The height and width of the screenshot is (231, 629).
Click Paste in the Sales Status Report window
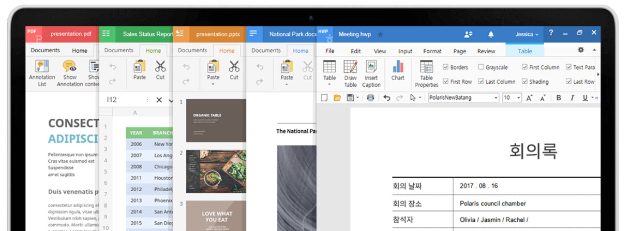point(140,70)
